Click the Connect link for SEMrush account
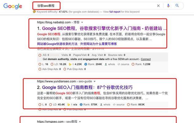 (x=146, y=59)
